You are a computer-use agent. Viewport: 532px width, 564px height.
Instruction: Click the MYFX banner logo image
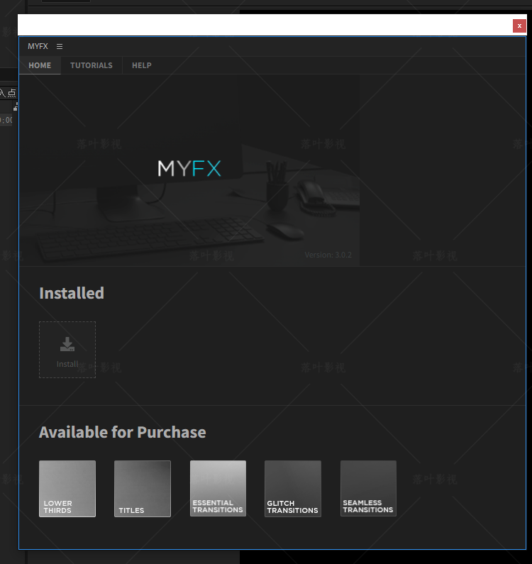coord(189,168)
